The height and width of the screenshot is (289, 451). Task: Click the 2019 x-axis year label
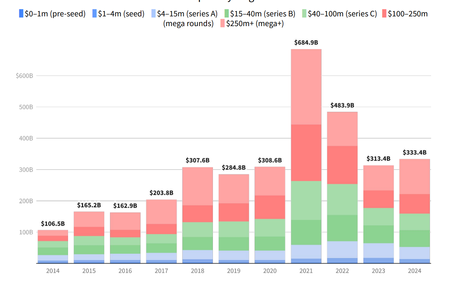(234, 271)
